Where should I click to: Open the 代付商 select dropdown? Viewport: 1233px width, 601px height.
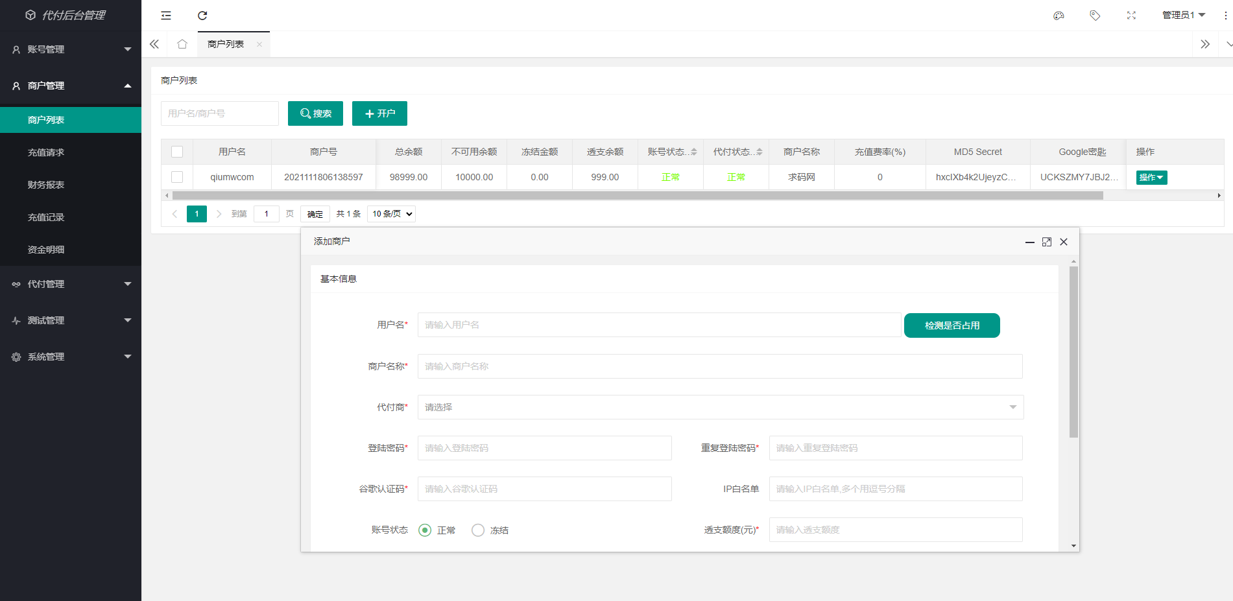pyautogui.click(x=720, y=407)
